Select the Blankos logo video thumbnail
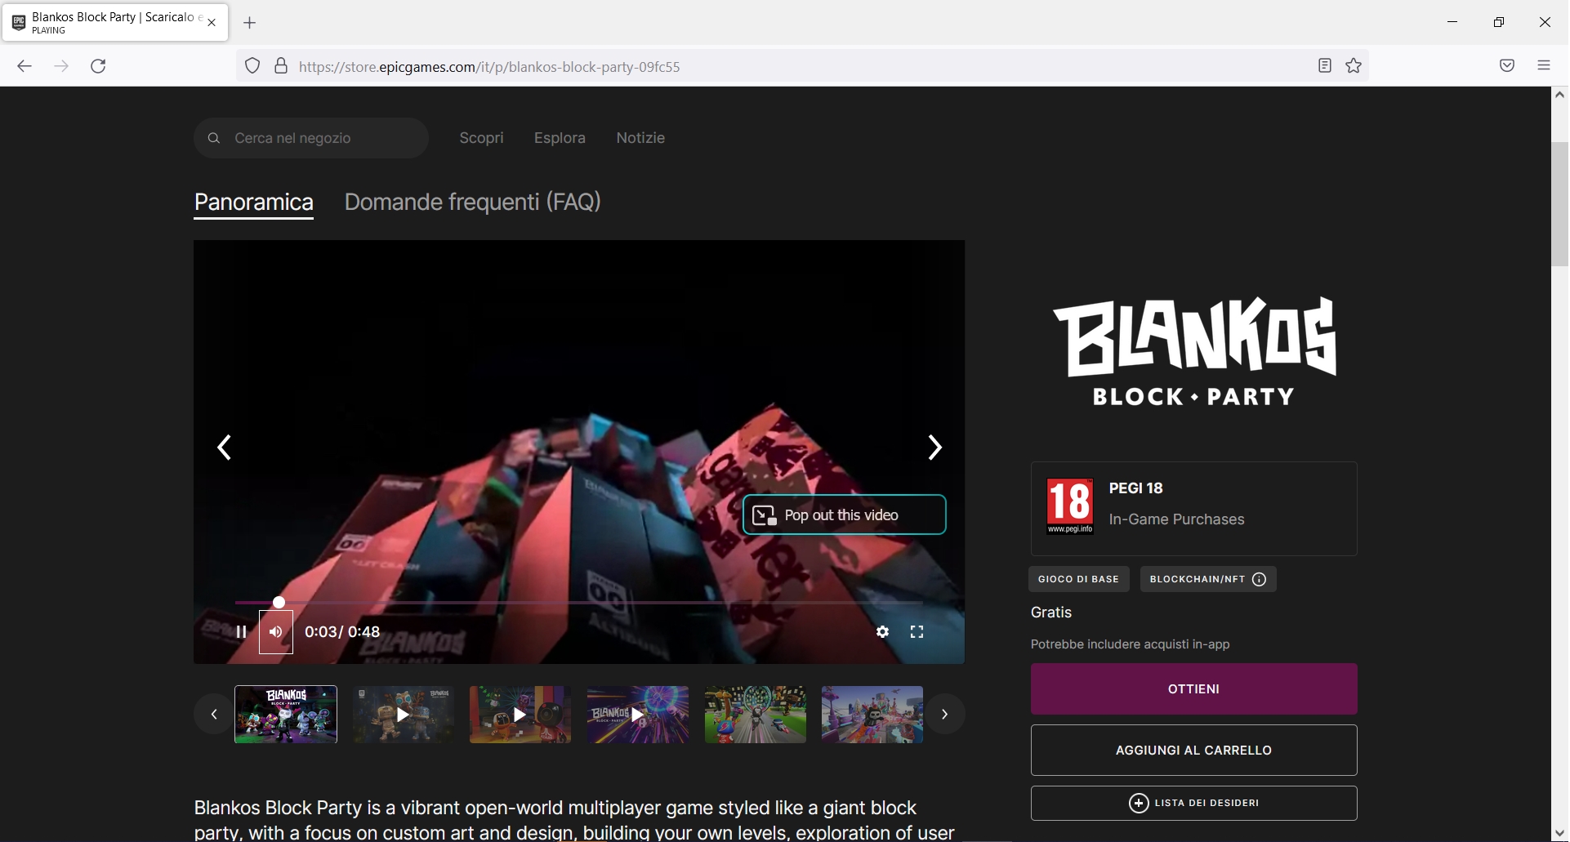Viewport: 1570px width, 842px height. [285, 714]
